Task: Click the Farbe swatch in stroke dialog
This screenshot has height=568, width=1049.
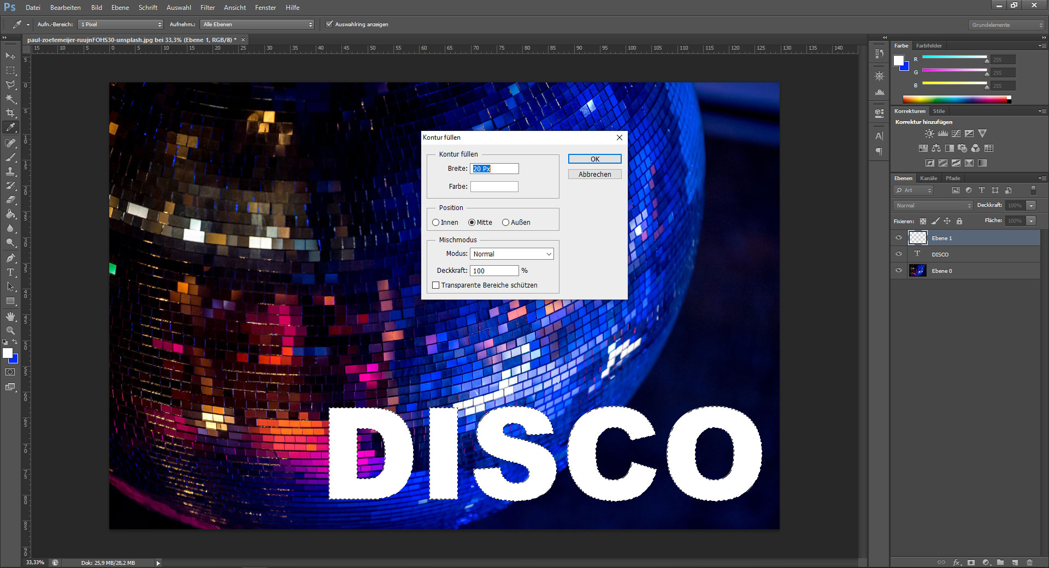Action: click(x=494, y=187)
